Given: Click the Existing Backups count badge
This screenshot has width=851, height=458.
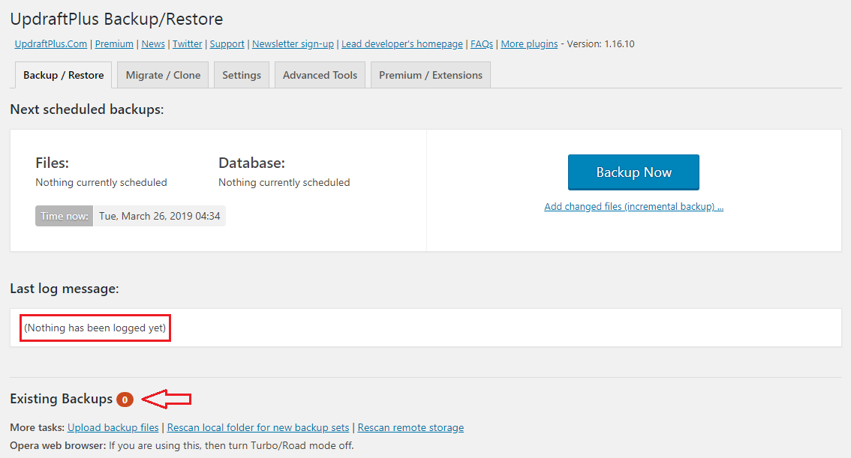Looking at the screenshot, I should point(125,400).
